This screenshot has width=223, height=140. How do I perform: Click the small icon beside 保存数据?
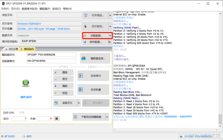coord(109,42)
